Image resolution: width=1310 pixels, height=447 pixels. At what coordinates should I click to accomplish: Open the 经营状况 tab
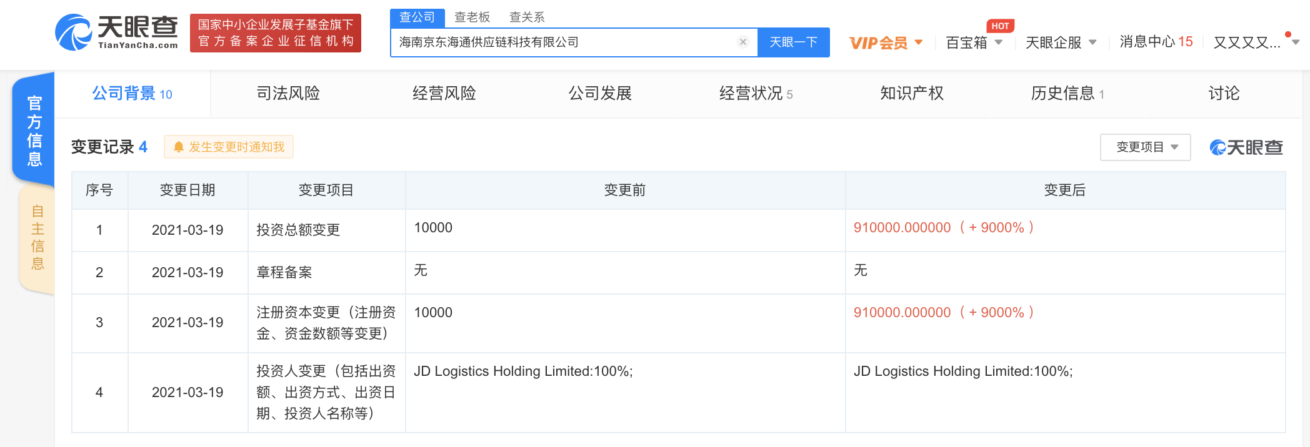tap(756, 94)
